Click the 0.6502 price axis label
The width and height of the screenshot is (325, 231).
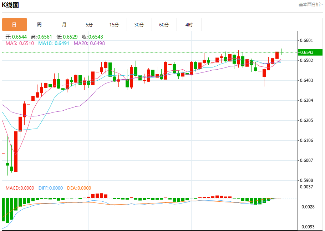coord(306,60)
